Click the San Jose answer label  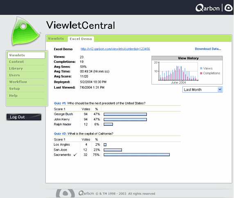pos(61,150)
